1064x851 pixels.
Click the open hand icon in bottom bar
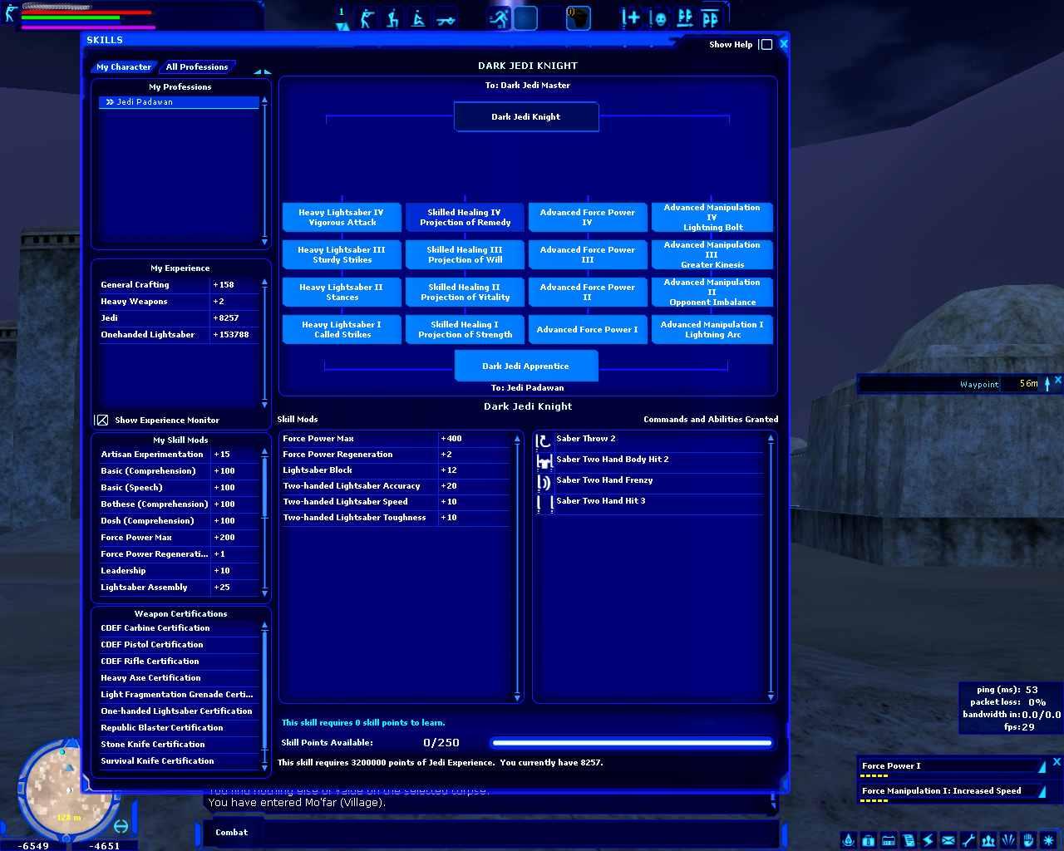coord(1028,840)
